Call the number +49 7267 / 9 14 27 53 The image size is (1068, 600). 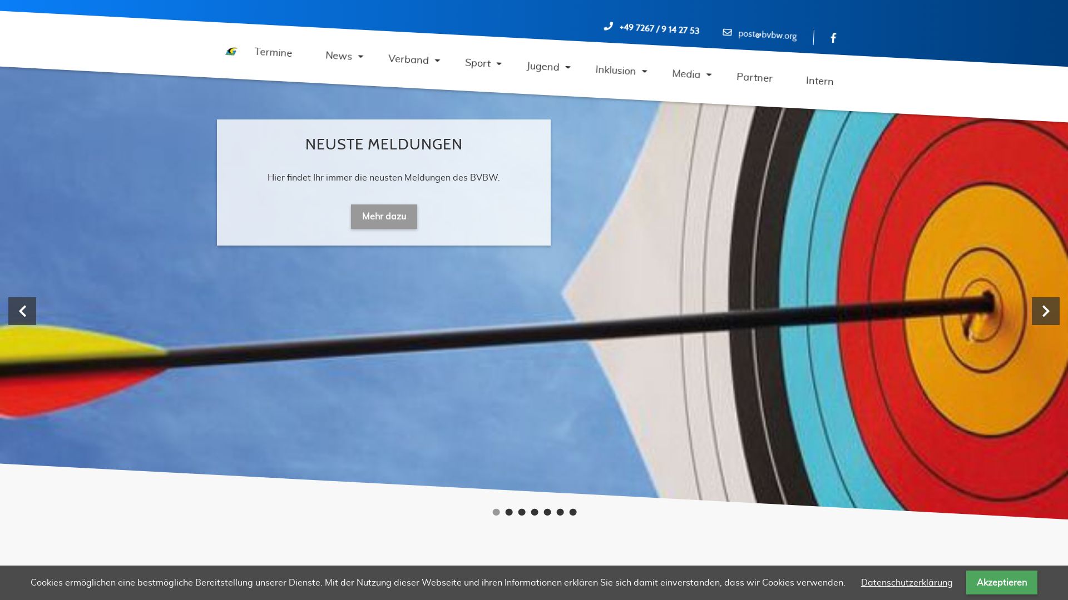pos(659,29)
